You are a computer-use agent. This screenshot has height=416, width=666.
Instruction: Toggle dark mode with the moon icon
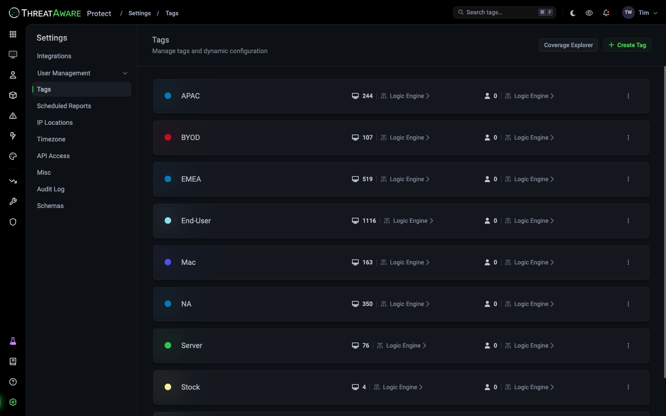(573, 13)
